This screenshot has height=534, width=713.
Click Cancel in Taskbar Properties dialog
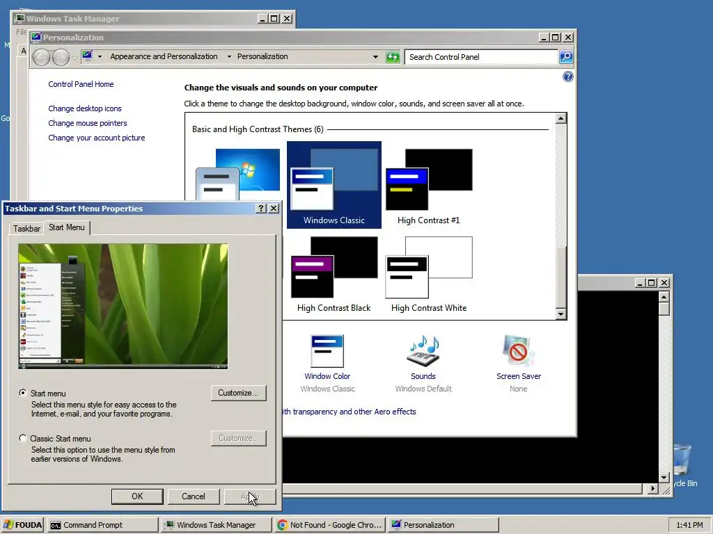pos(194,496)
